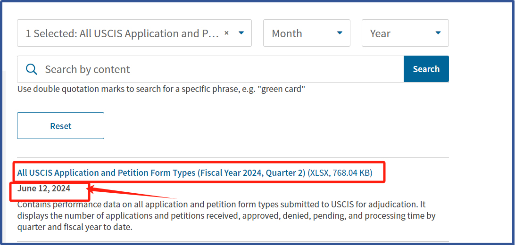
Task: Click the 'Contains performance data' description paragraph
Action: point(226,216)
